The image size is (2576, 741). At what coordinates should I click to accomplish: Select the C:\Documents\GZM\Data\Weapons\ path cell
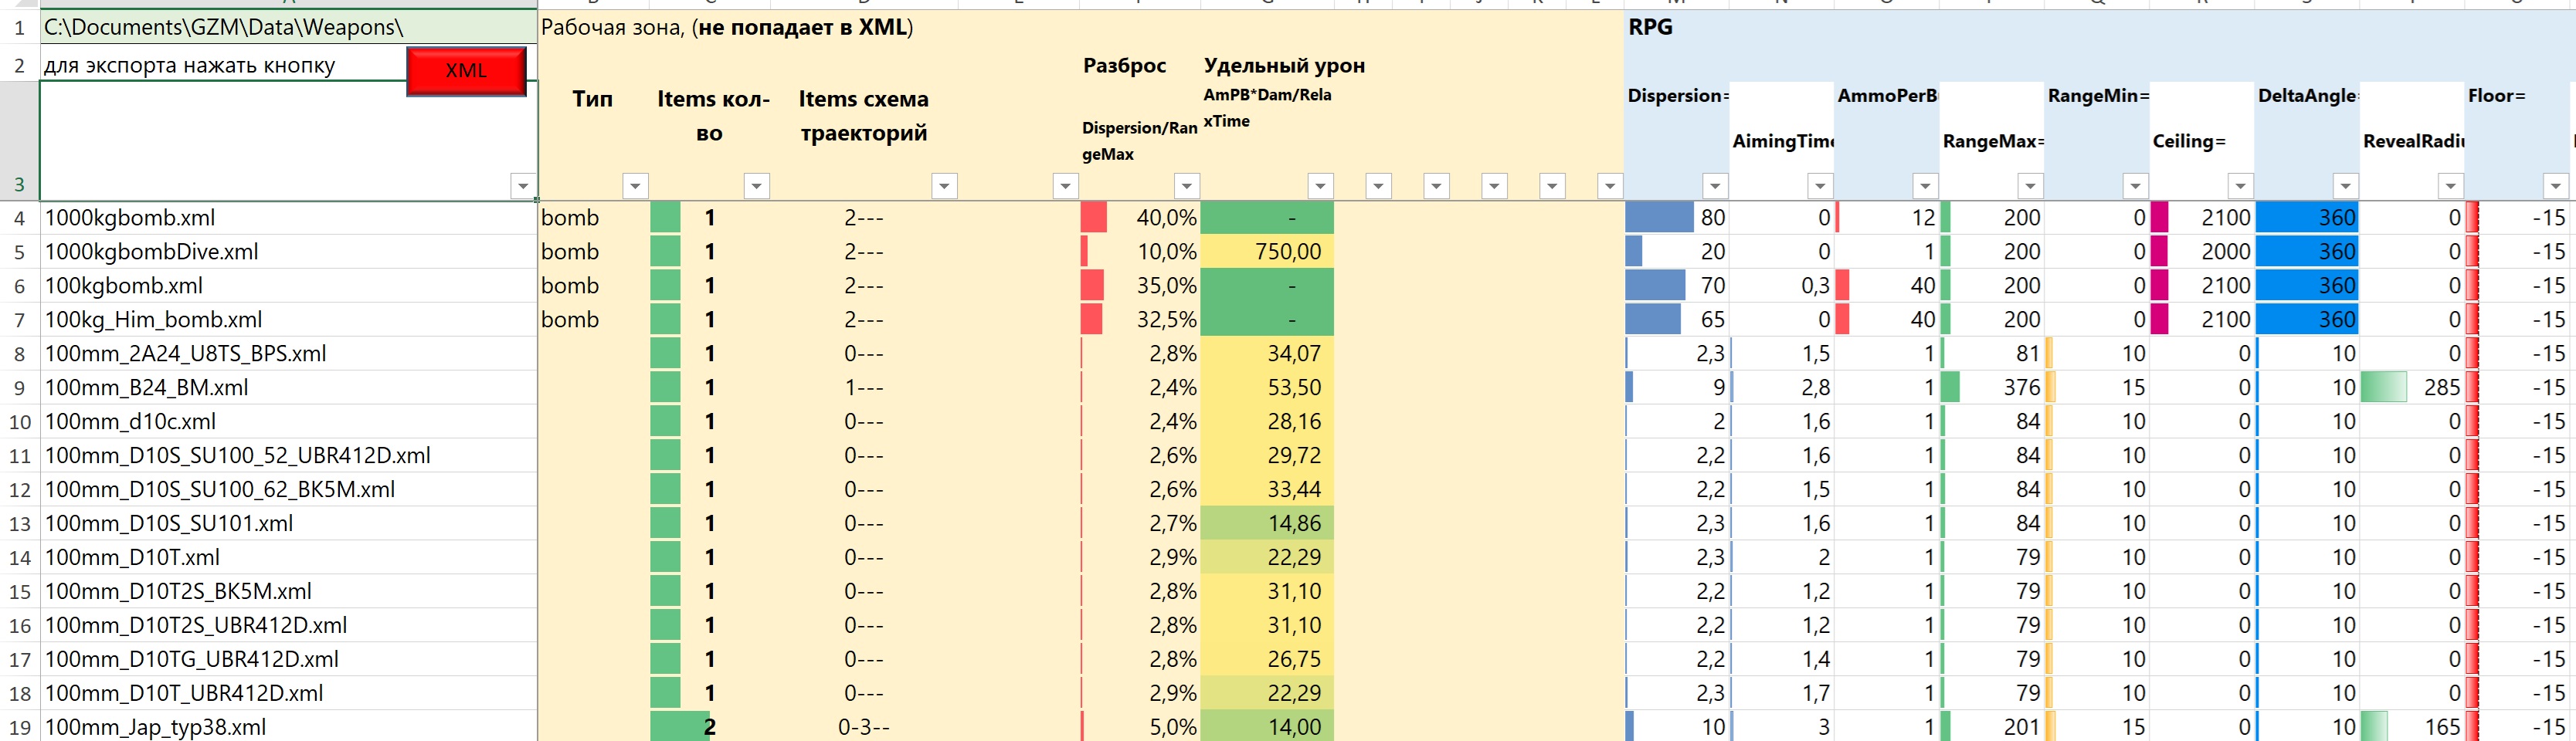point(288,28)
